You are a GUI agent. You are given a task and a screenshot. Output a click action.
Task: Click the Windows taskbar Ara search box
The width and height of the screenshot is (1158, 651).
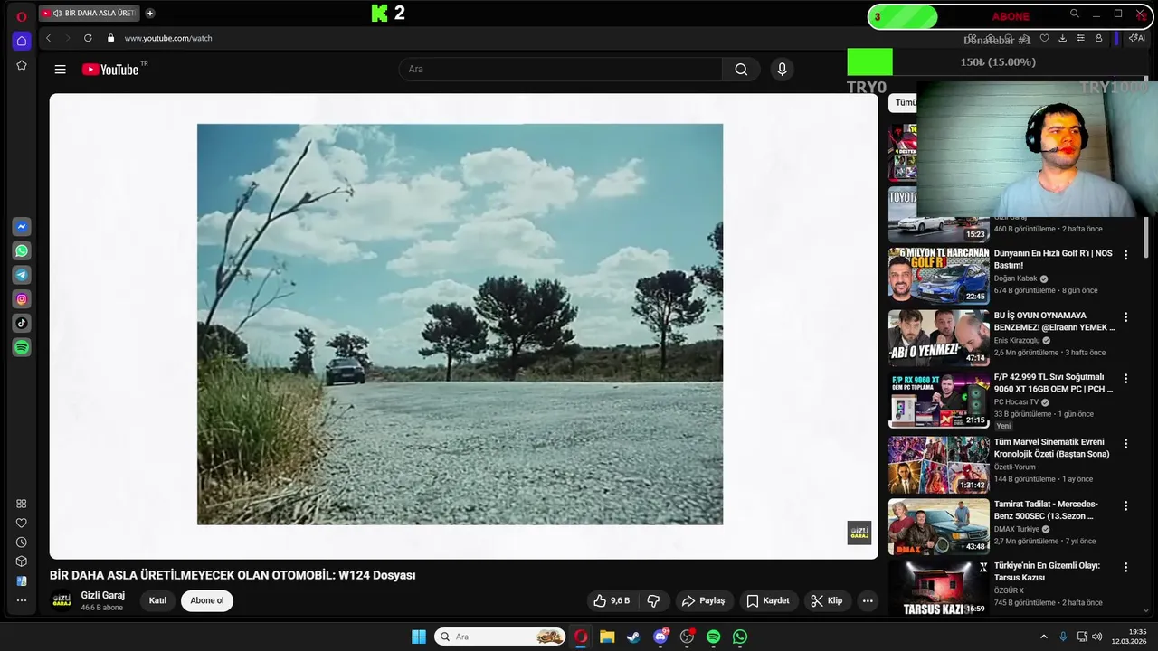click(500, 637)
